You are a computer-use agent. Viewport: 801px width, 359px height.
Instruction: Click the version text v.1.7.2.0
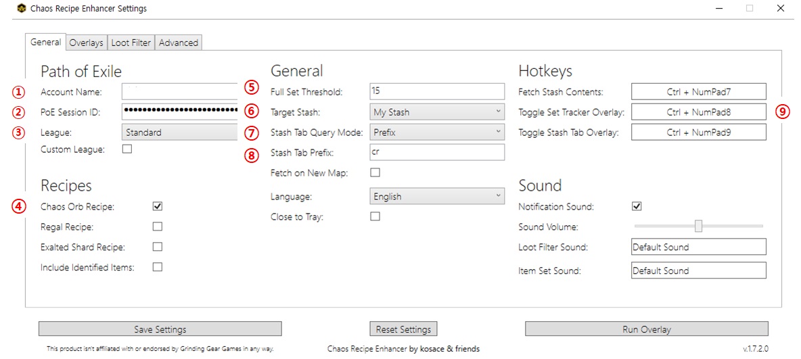[x=756, y=350]
